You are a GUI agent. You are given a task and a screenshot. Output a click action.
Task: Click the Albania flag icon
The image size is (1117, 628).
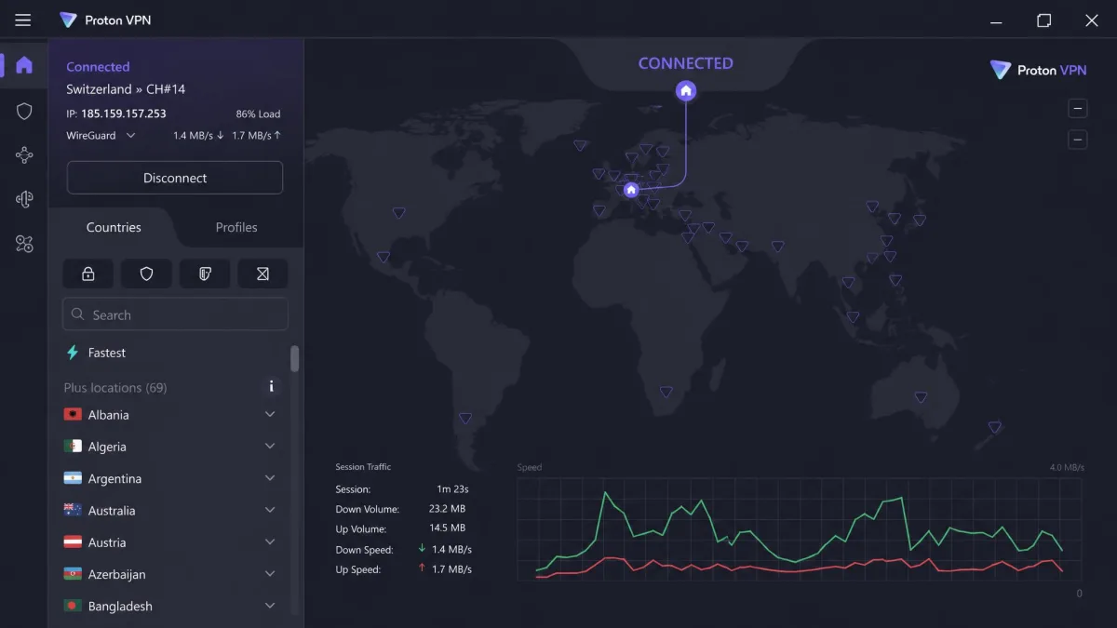tap(73, 414)
